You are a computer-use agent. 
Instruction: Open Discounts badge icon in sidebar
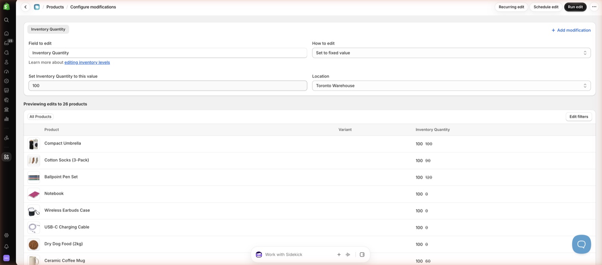point(6,81)
